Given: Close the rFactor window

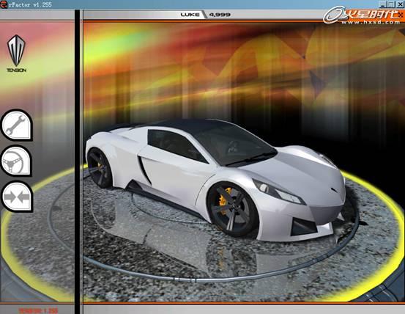Looking at the screenshot, I should (400, 4).
